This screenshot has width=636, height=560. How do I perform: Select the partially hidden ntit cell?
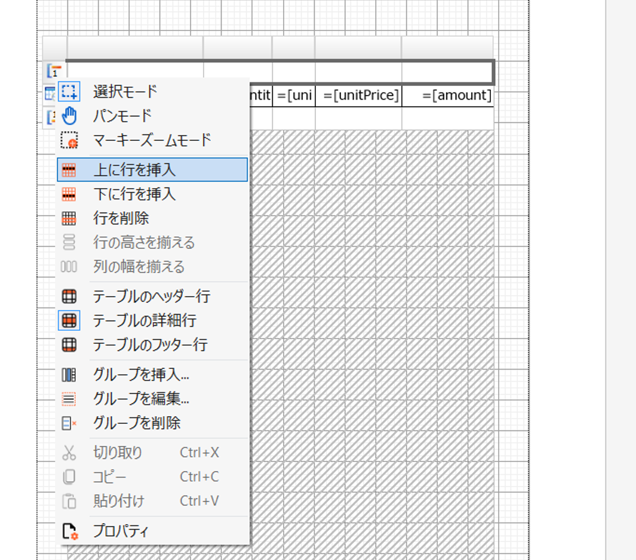(x=260, y=96)
